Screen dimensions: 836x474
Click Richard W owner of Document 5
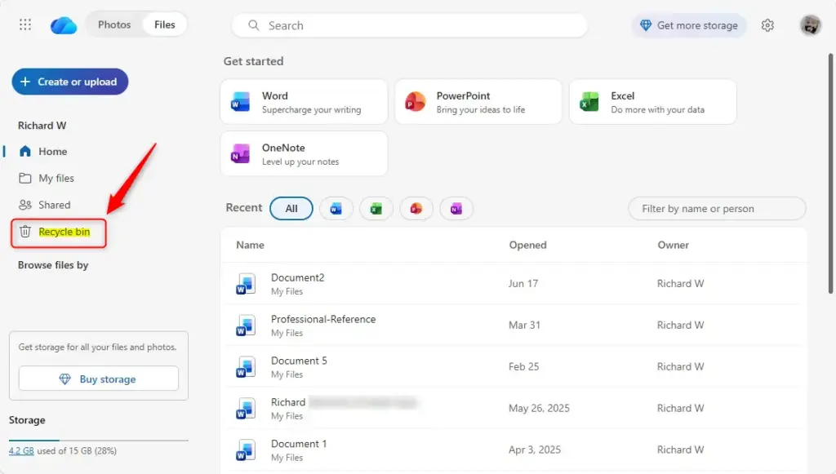click(x=680, y=366)
